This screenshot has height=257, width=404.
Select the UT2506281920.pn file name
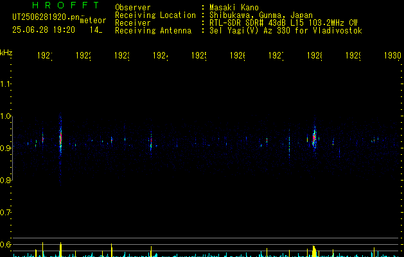click(x=46, y=17)
